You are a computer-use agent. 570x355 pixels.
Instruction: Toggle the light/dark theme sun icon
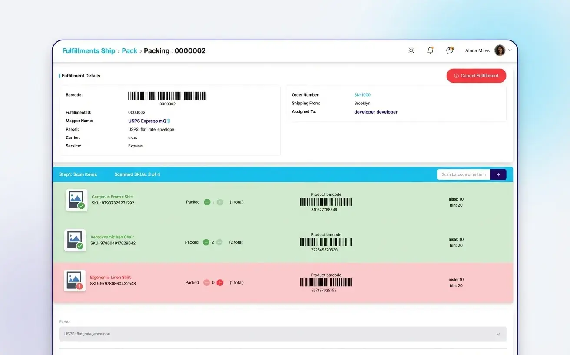tap(411, 50)
